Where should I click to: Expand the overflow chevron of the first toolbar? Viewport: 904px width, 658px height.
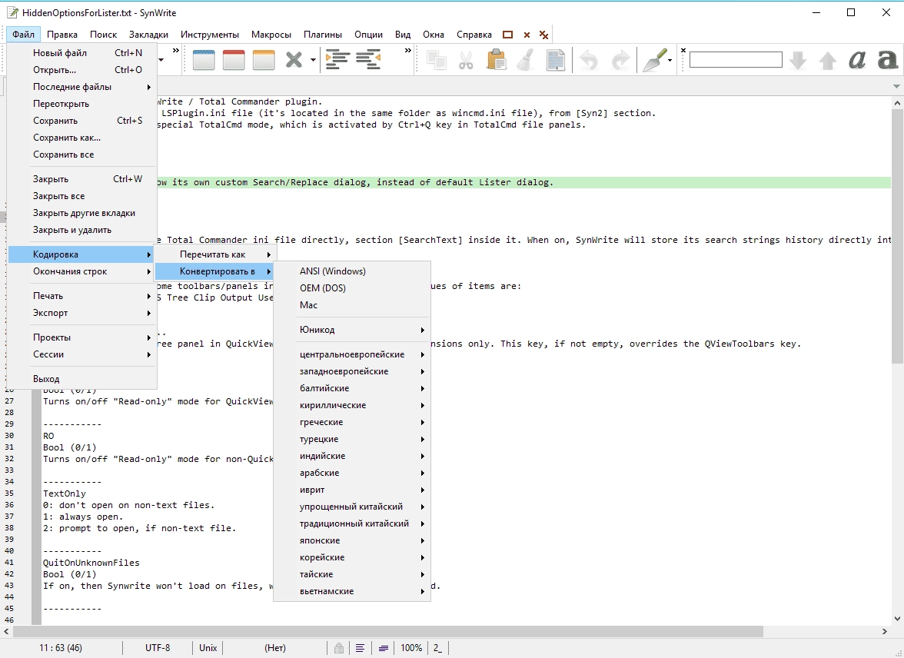176,51
